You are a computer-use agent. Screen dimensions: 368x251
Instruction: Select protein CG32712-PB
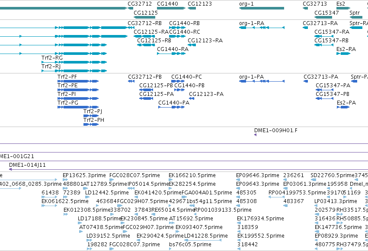coord(131,81)
